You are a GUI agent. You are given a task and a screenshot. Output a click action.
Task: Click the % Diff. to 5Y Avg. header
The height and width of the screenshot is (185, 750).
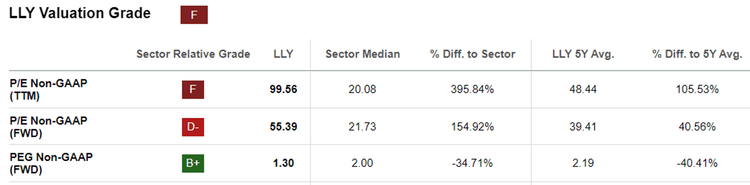(x=697, y=54)
